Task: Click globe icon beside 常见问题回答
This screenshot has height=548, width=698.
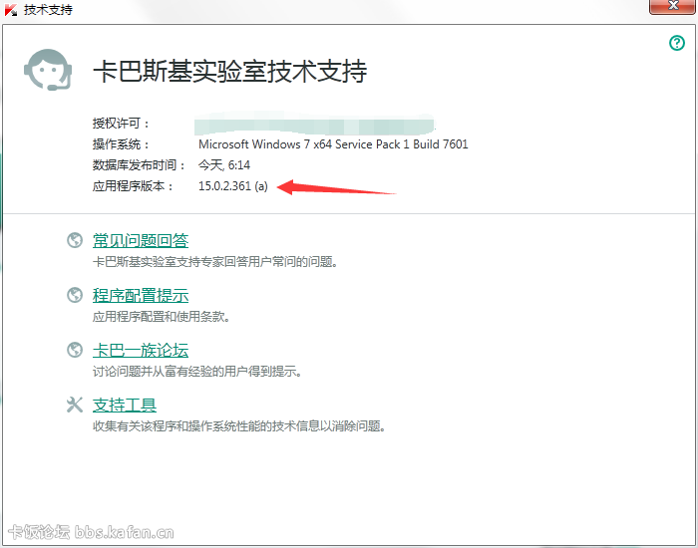Action: 75,240
